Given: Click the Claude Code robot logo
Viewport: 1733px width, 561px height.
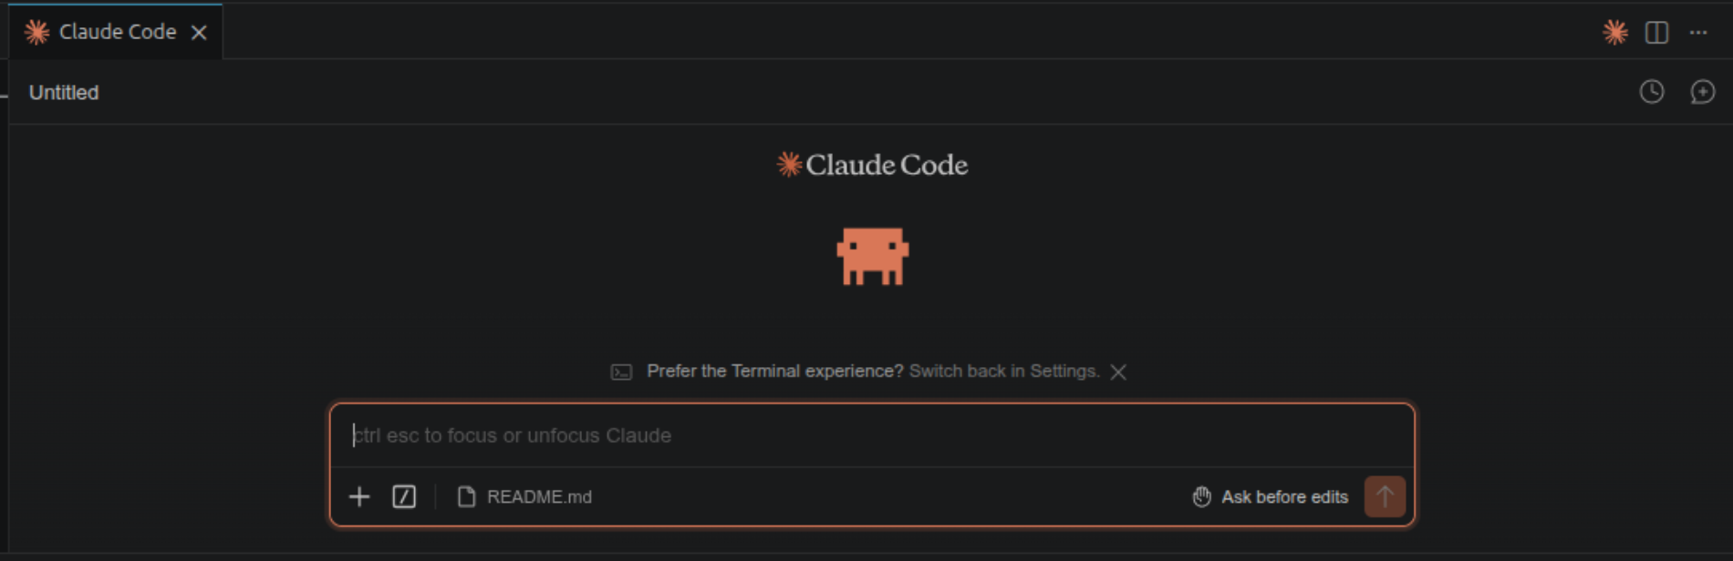Looking at the screenshot, I should point(871,258).
